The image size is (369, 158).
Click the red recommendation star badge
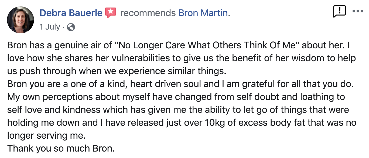111,13
